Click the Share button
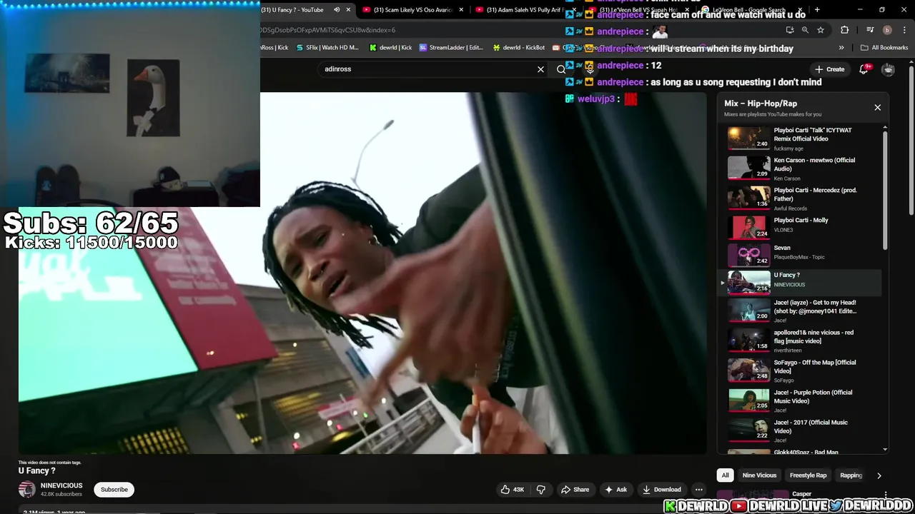 [x=575, y=489]
